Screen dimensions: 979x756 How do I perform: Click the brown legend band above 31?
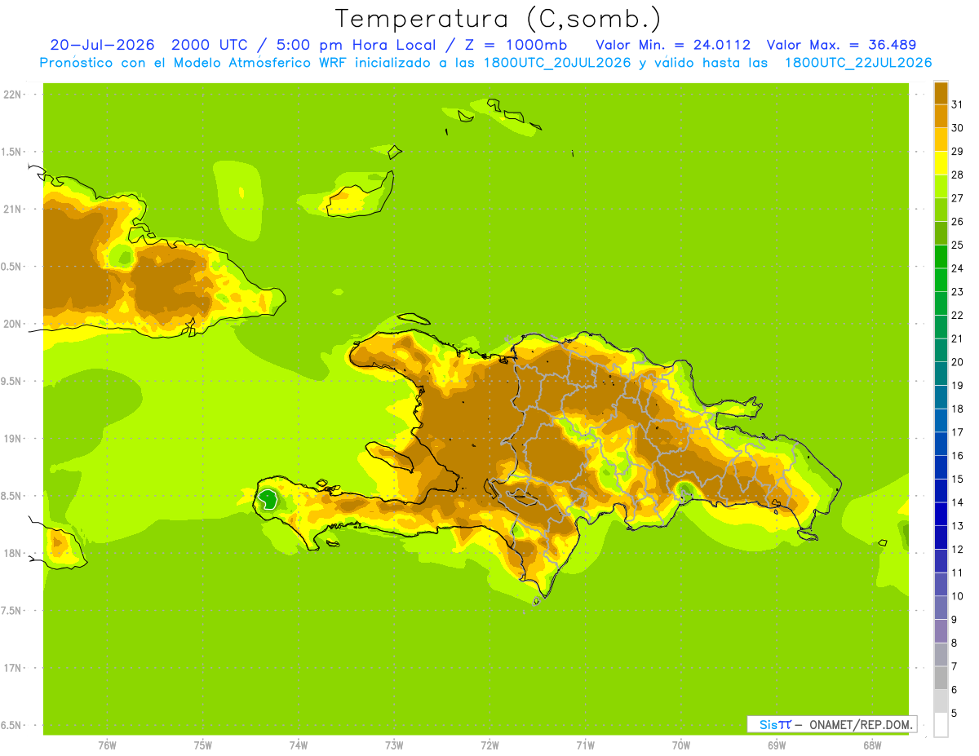(941, 93)
